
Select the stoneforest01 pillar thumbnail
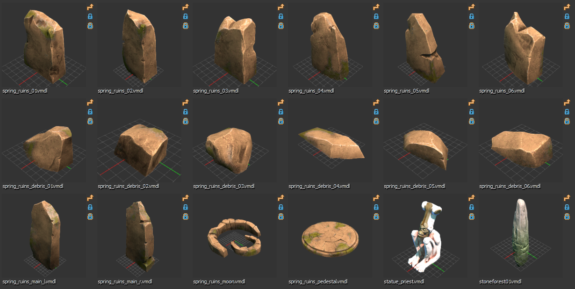coord(520,237)
